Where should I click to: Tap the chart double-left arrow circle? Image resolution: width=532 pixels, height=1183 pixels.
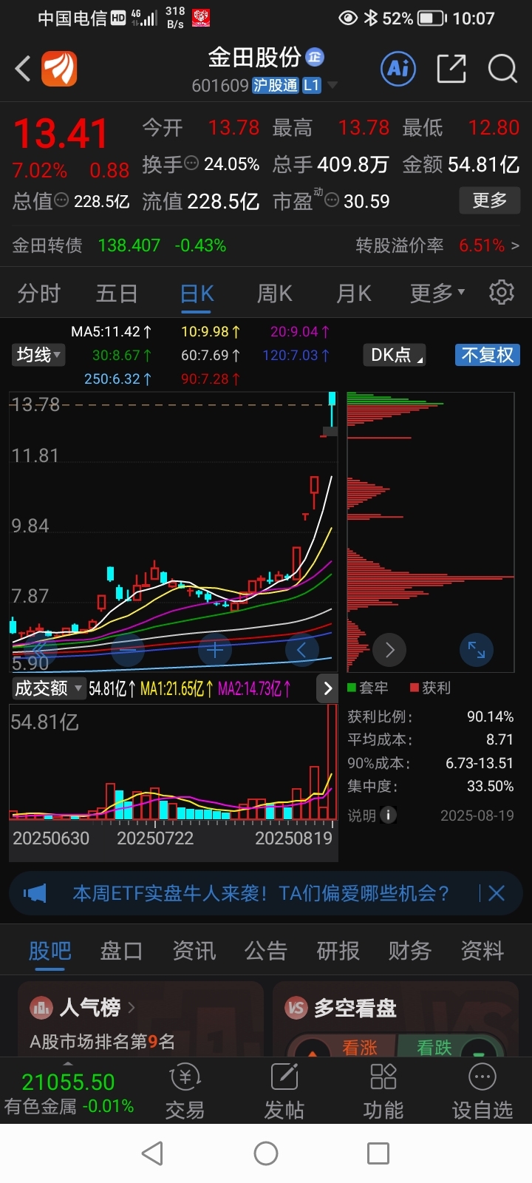pos(41,650)
